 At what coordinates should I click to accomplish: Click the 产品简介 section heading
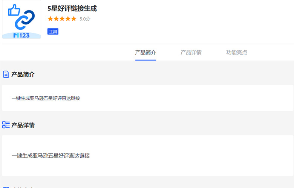click(x=23, y=74)
